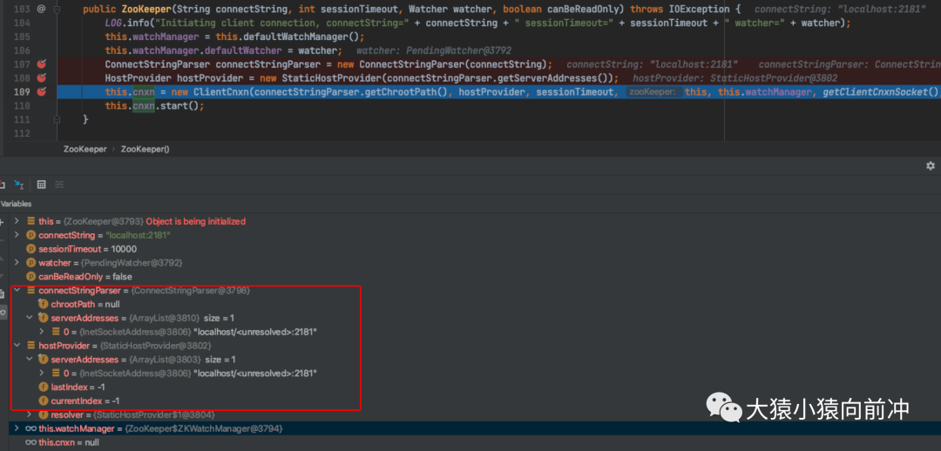
Task: Click the field icon next to currentIndex
Action: tap(44, 401)
